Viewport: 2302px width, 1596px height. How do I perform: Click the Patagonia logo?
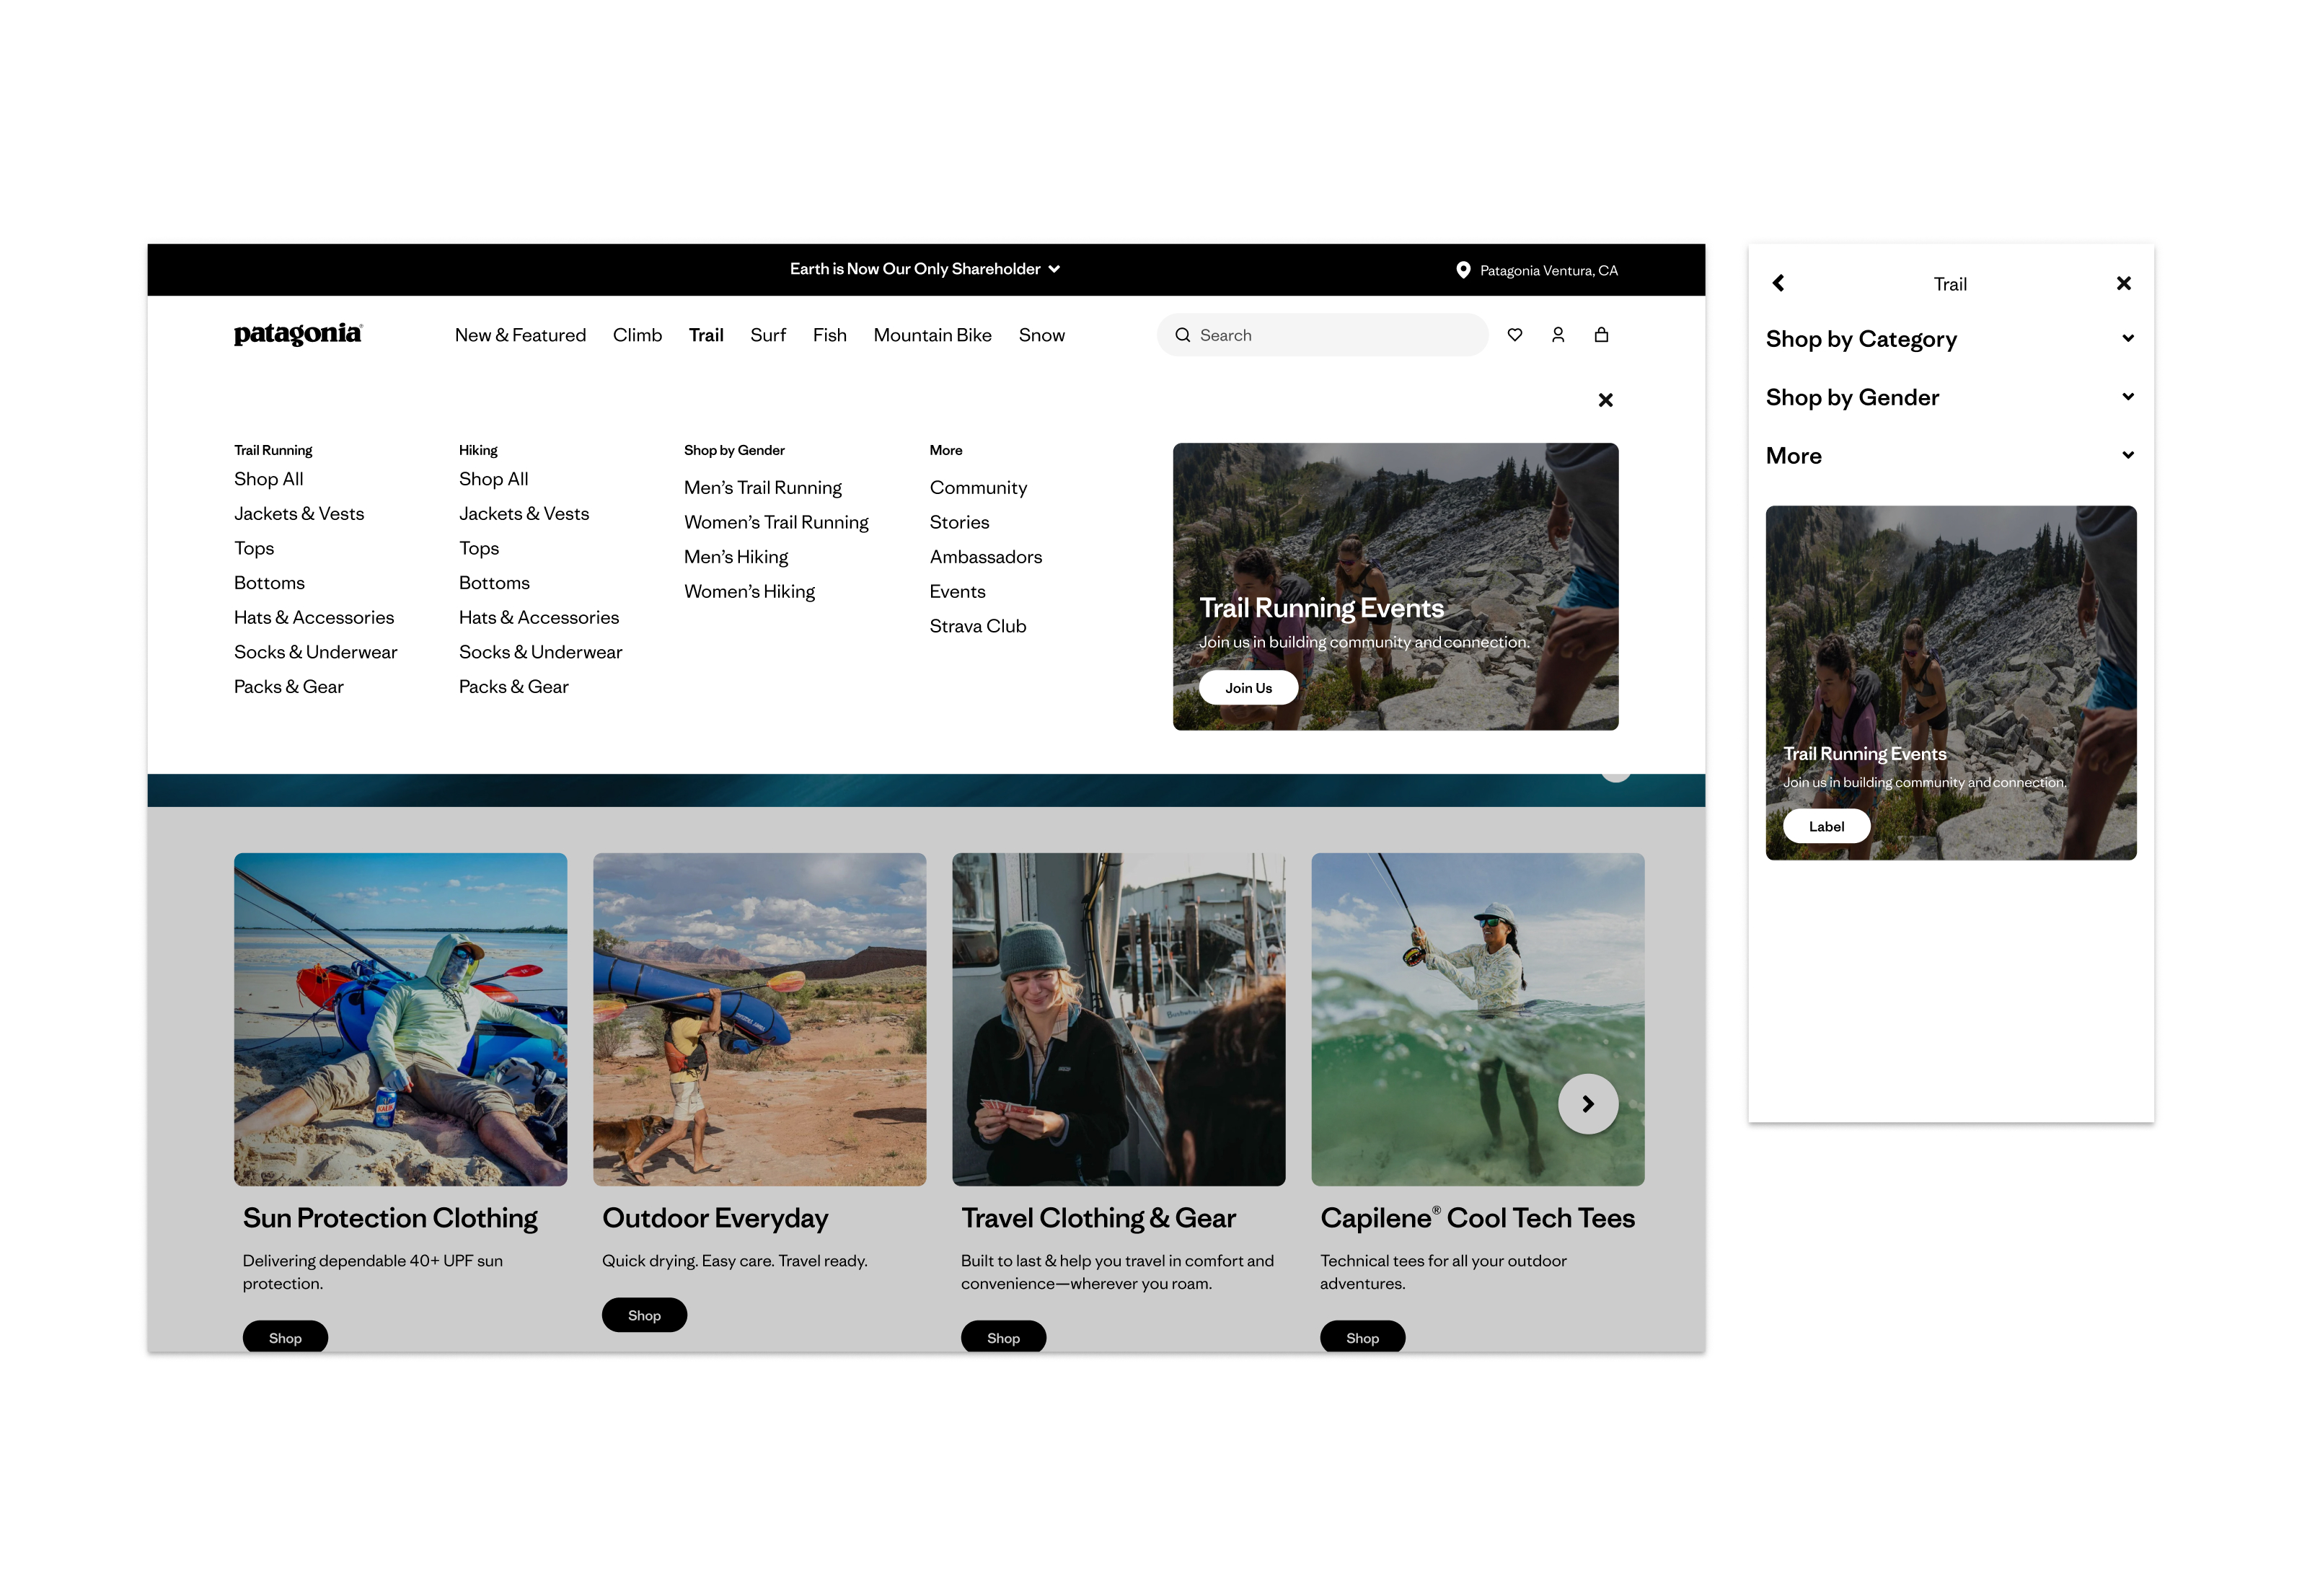coord(298,334)
